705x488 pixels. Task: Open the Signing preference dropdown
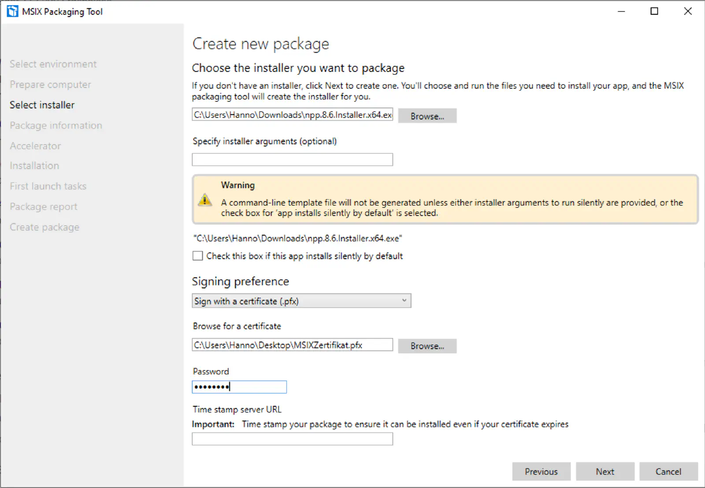point(301,301)
